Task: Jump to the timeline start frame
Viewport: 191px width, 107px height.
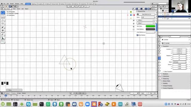Action: (75, 93)
